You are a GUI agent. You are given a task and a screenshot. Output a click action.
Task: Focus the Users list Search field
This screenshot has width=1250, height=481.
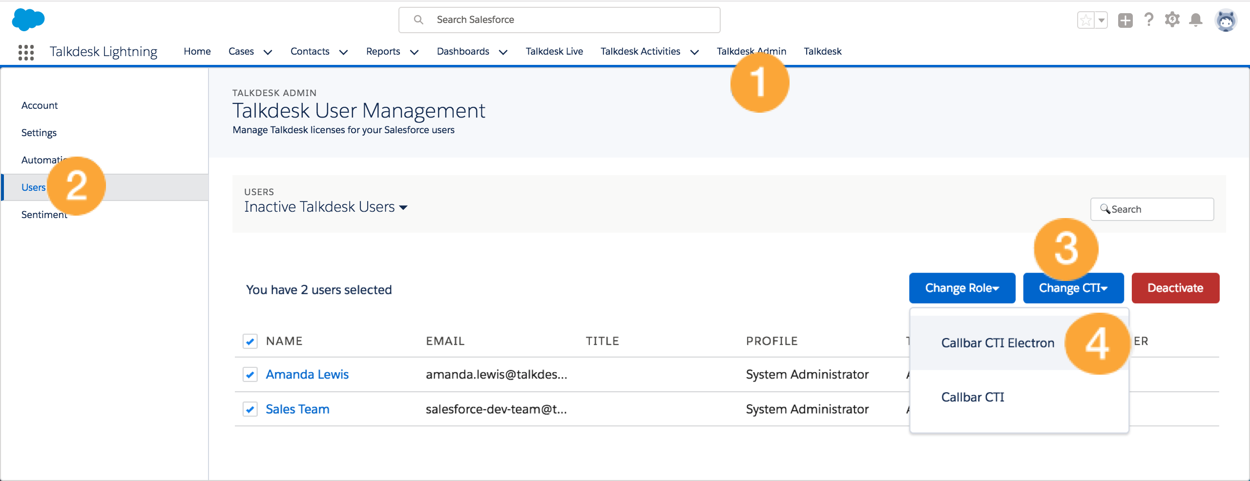(x=1152, y=209)
